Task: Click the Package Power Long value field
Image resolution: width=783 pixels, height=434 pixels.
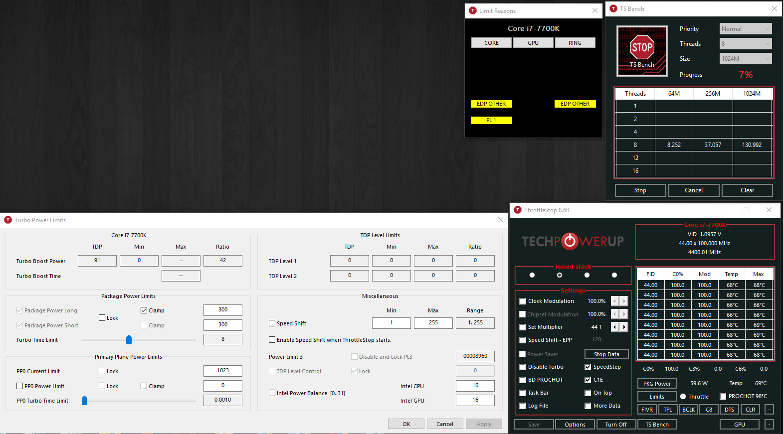Action: click(x=223, y=310)
